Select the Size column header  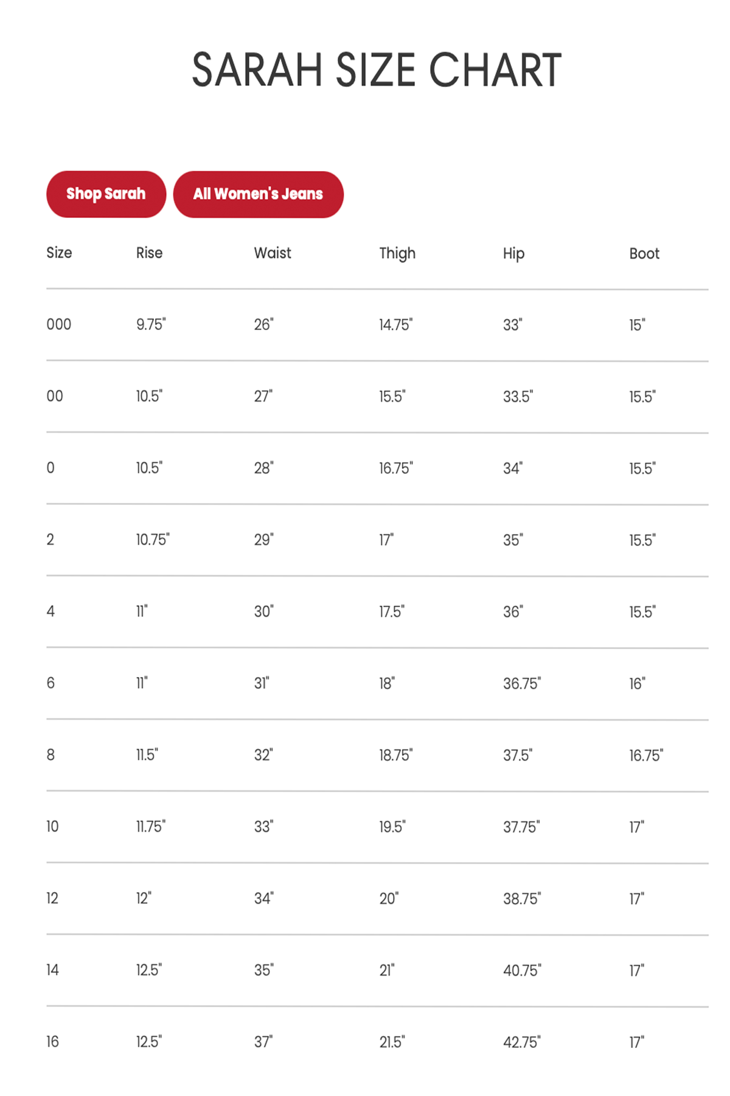(x=59, y=253)
